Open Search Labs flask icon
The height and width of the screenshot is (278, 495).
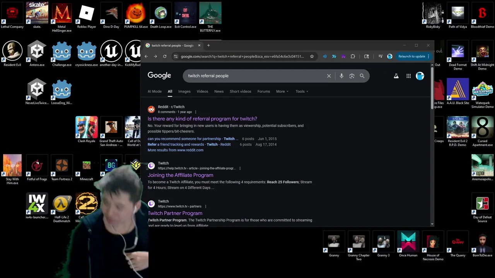point(396,76)
